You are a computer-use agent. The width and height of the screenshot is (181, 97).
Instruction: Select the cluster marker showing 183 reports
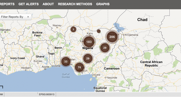[89, 42]
